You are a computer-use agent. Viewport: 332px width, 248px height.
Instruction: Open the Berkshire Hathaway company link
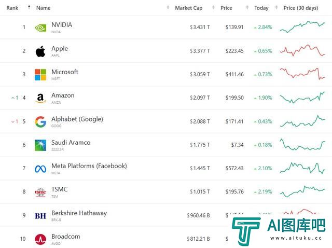[x=79, y=213]
